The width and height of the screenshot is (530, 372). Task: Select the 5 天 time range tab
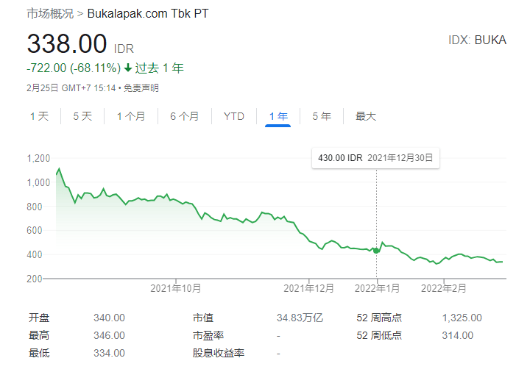pyautogui.click(x=82, y=116)
